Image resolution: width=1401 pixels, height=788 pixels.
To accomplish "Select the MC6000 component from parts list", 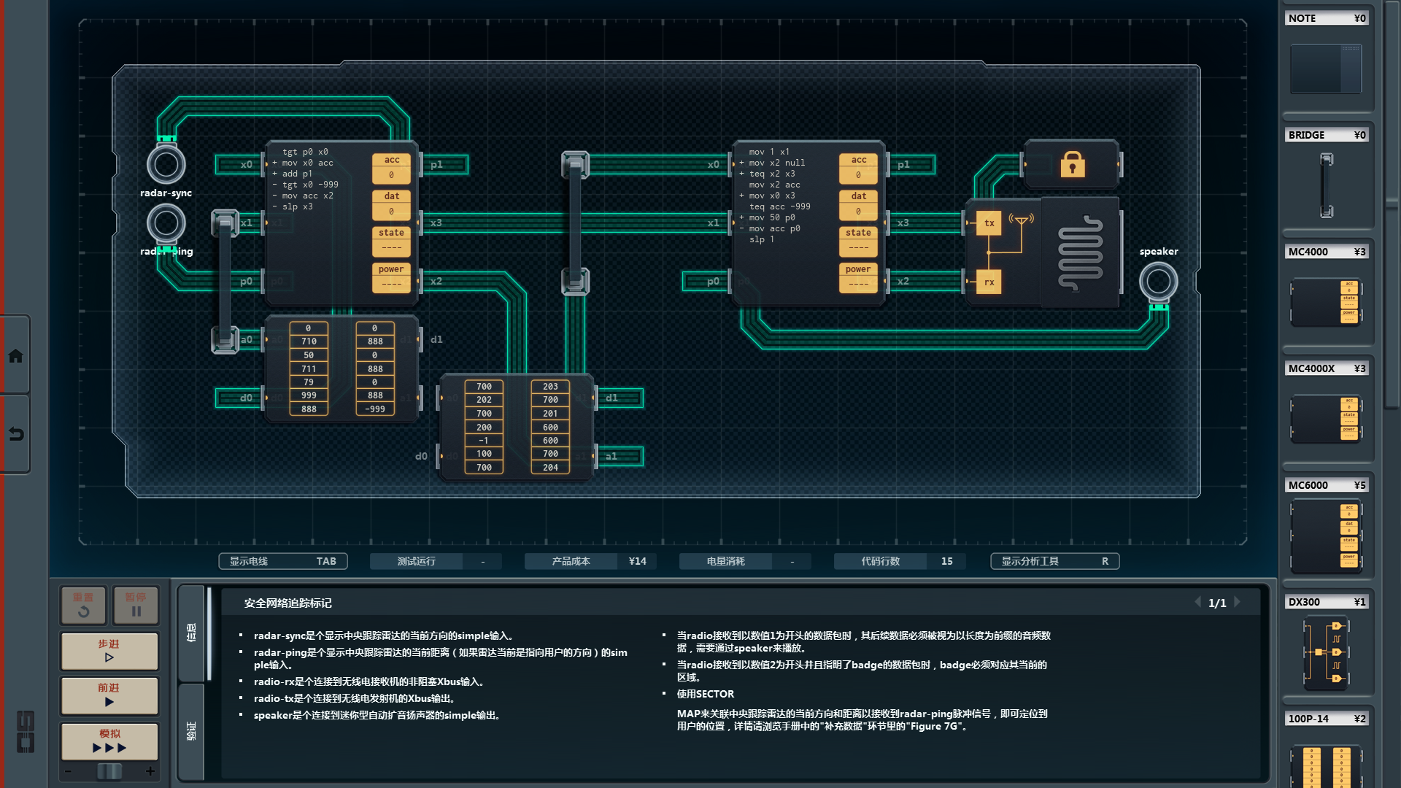I will coord(1326,536).
